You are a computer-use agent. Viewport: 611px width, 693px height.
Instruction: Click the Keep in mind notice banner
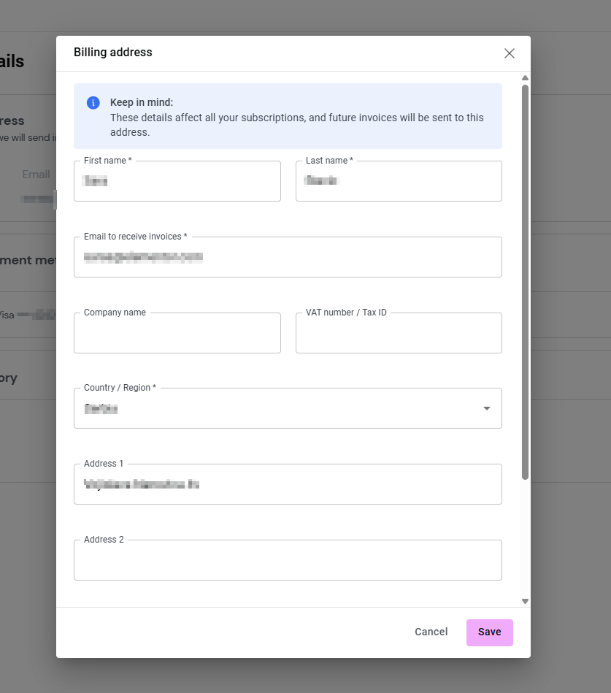pyautogui.click(x=288, y=117)
